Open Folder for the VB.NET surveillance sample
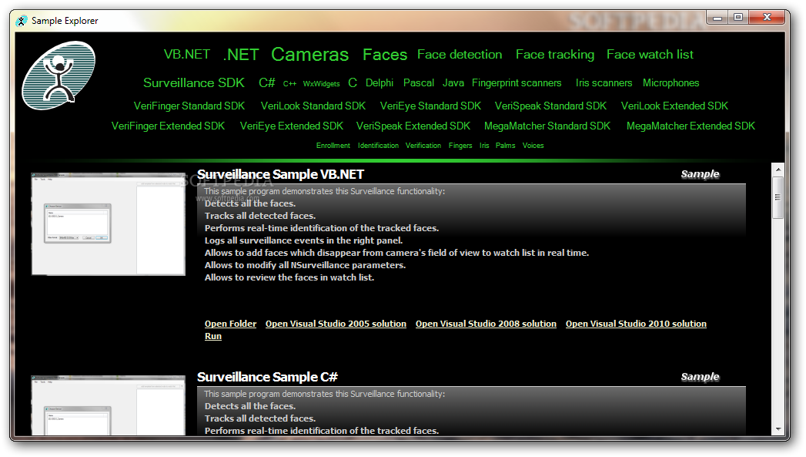 pyautogui.click(x=230, y=324)
